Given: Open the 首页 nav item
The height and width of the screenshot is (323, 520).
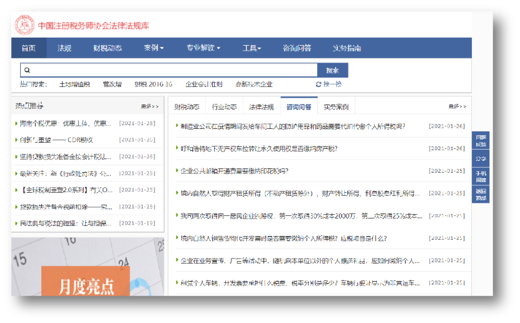Looking at the screenshot, I should coord(29,48).
